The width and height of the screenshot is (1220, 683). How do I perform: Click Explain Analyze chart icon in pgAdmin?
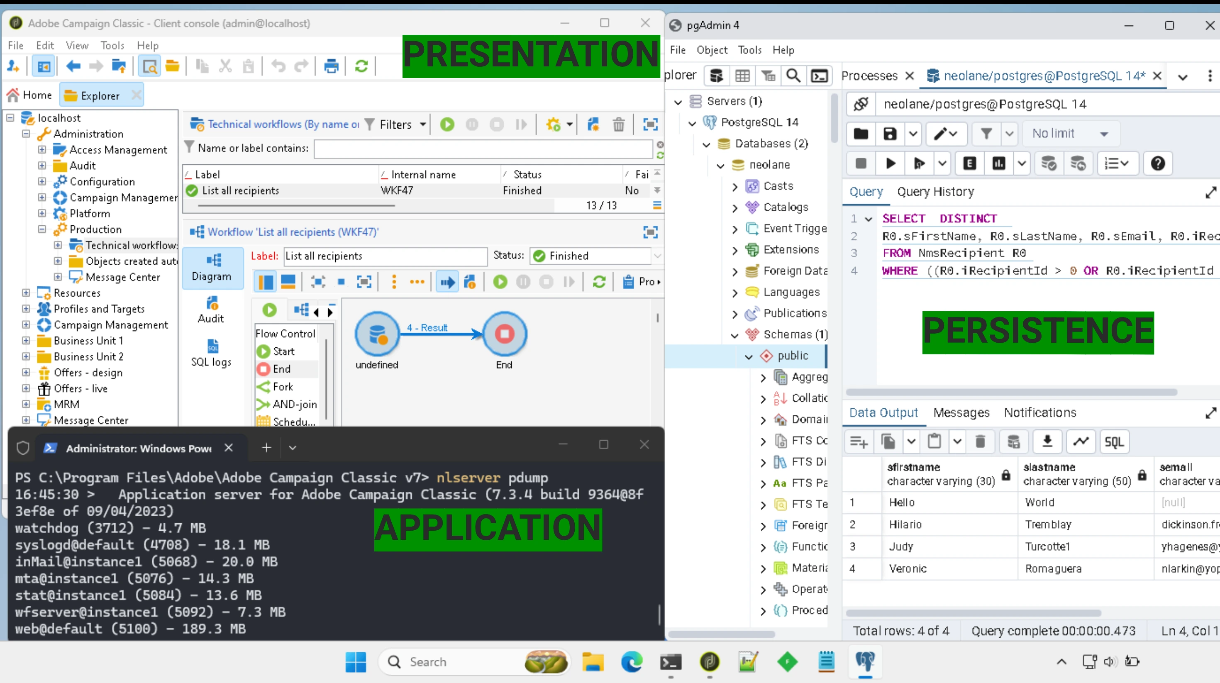[999, 163]
